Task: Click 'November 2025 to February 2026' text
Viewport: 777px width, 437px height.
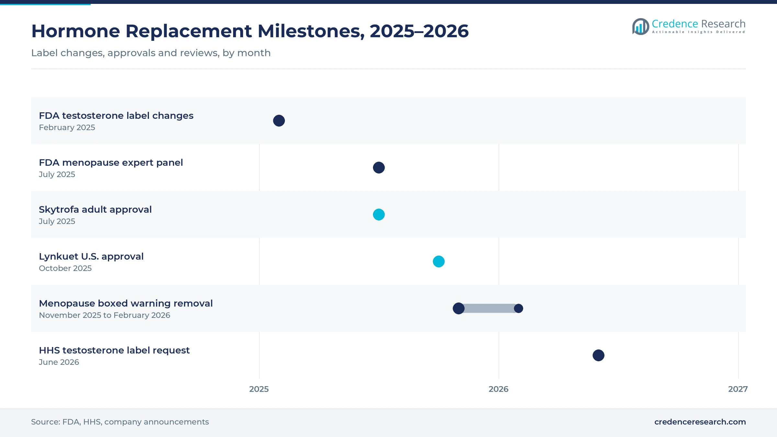Action: (x=105, y=315)
